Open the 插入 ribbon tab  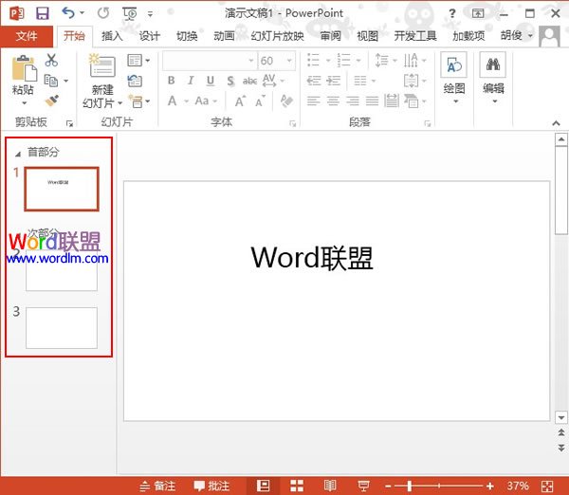tap(112, 36)
